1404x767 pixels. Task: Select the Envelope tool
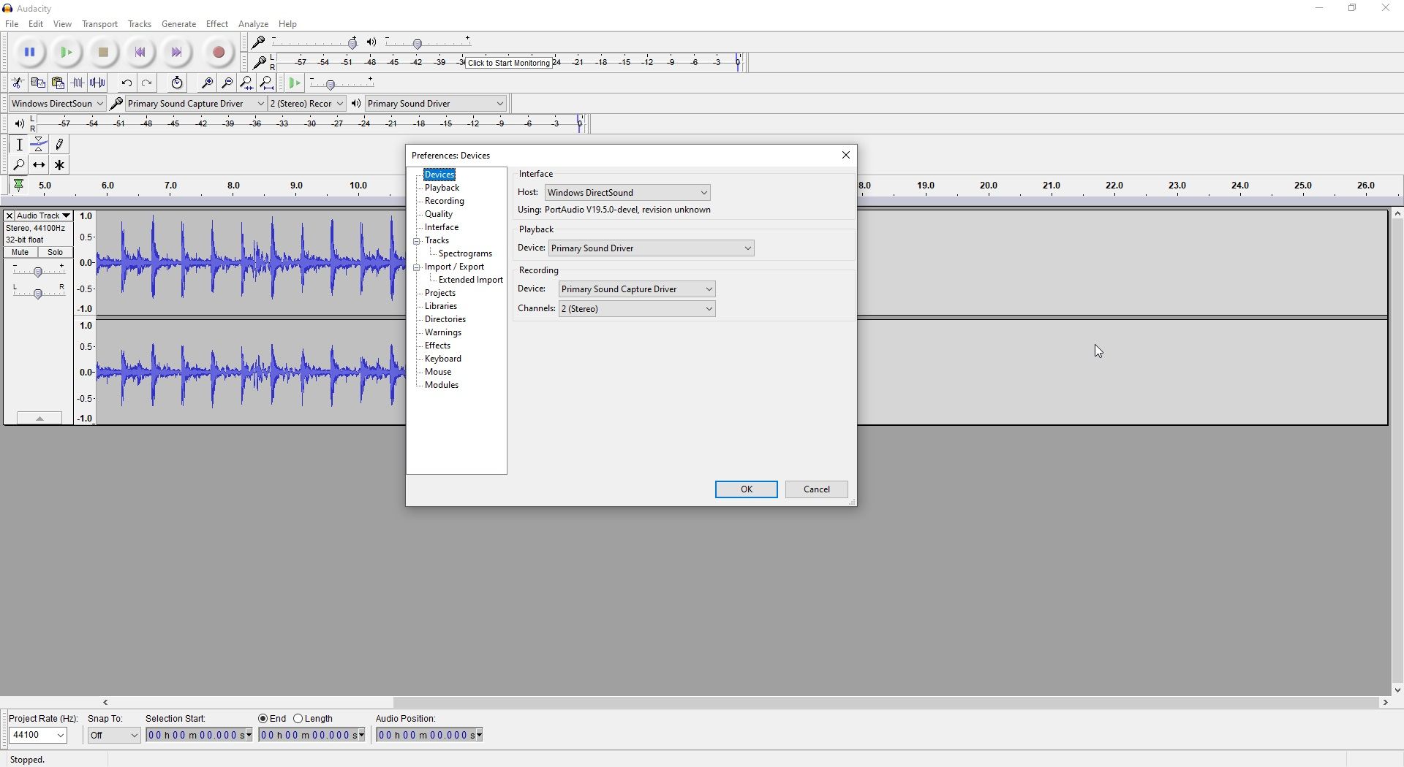pyautogui.click(x=39, y=145)
